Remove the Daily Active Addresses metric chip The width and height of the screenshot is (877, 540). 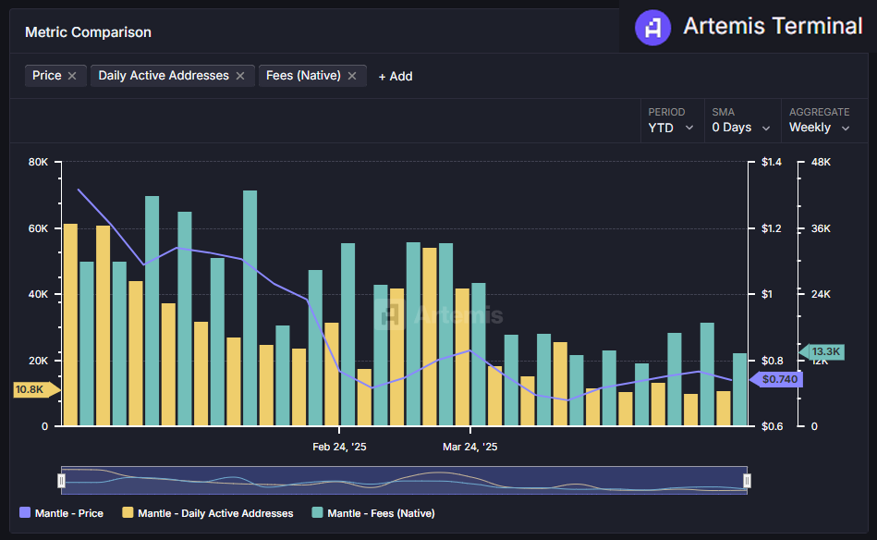tap(240, 76)
